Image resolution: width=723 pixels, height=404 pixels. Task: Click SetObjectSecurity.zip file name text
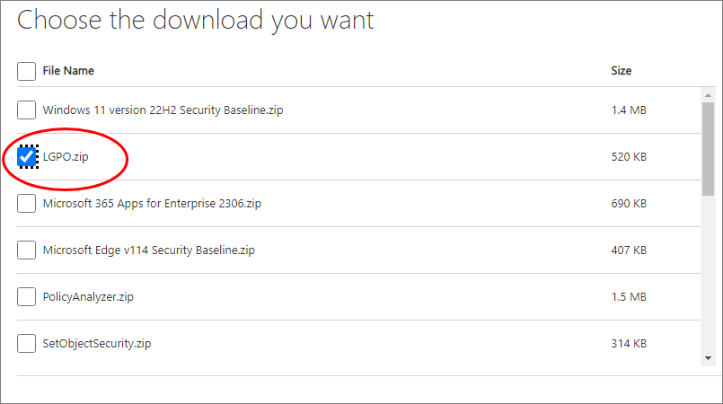tap(97, 344)
